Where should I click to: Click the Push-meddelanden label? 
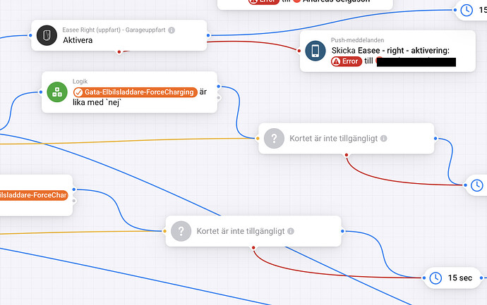point(357,40)
